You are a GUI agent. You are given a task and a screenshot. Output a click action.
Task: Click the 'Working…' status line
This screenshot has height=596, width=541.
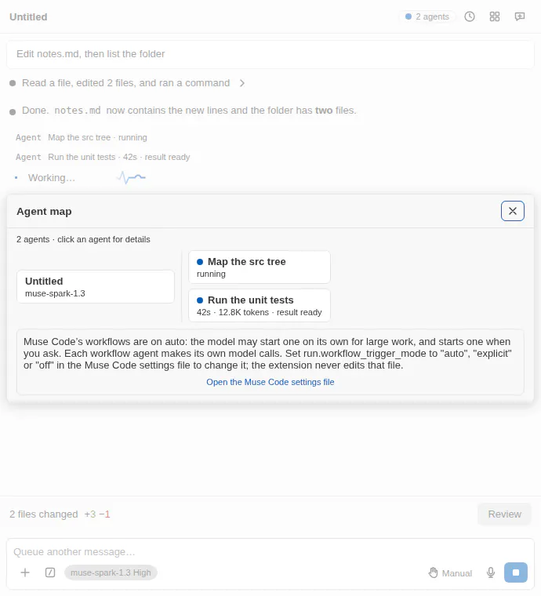(52, 178)
